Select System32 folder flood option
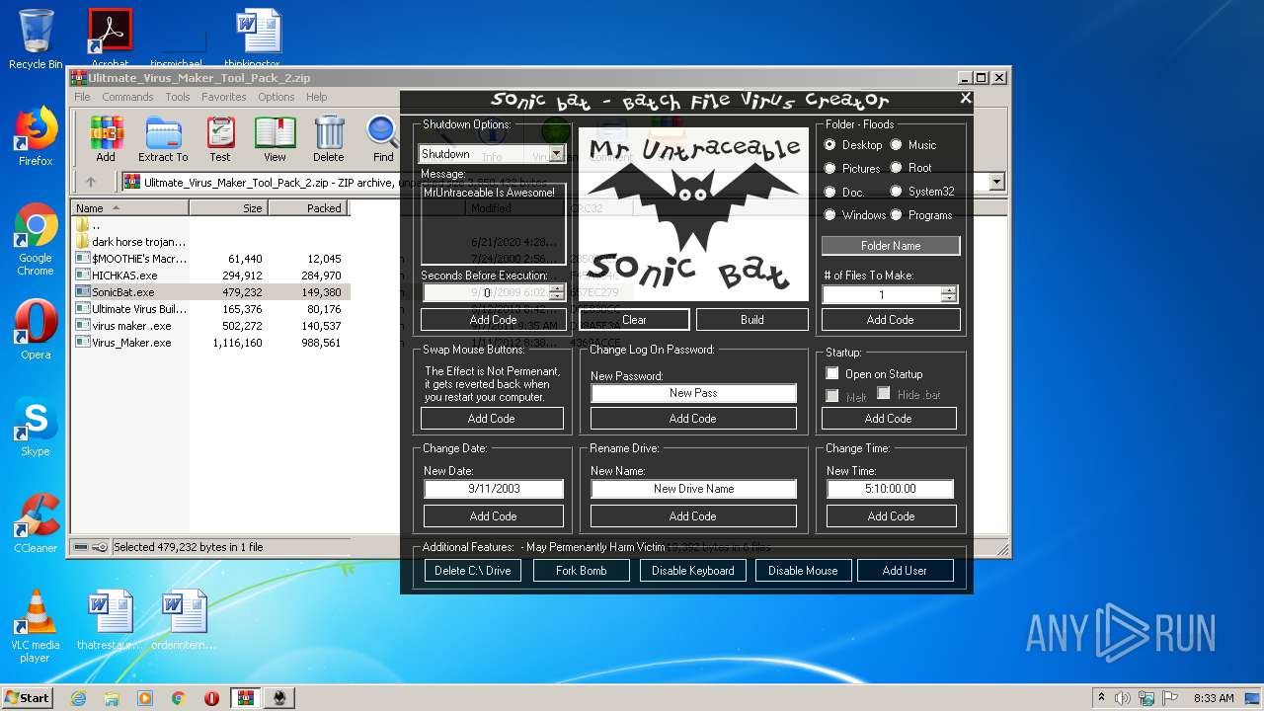The image size is (1264, 711). (897, 192)
